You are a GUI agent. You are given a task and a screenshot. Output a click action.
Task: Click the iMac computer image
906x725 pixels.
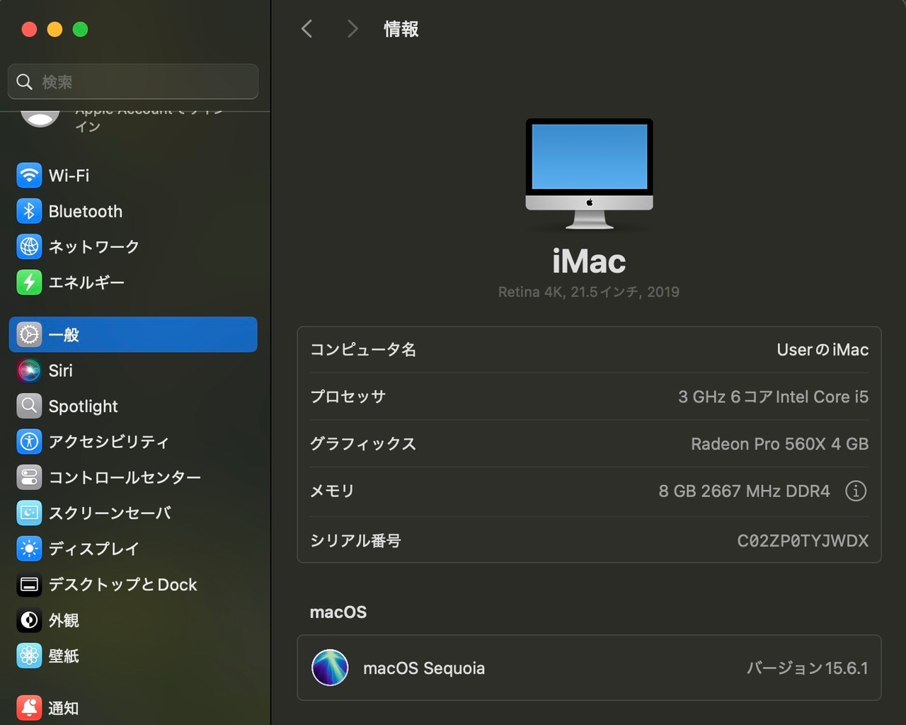click(589, 173)
